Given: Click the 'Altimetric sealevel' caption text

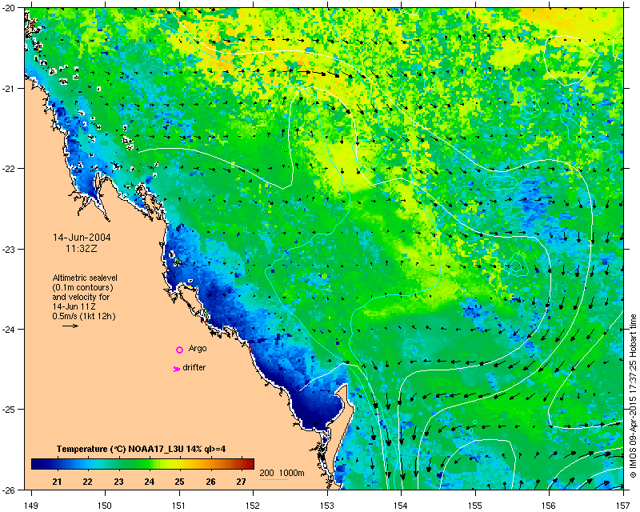Looking at the screenshot, I should (x=85, y=278).
